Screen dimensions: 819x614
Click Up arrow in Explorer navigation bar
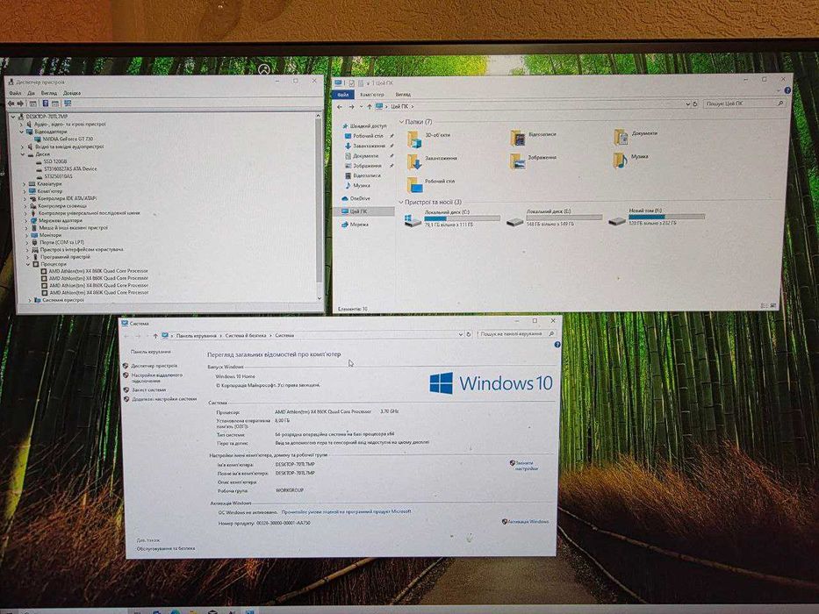(370, 106)
